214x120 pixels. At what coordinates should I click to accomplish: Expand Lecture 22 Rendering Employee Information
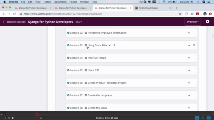tap(189, 33)
